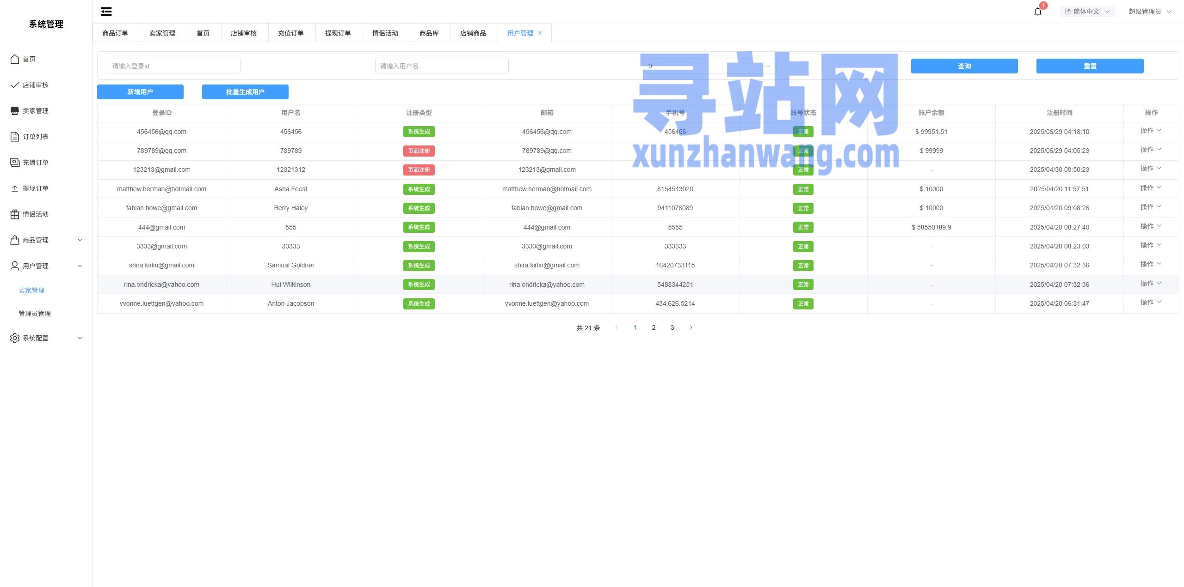Click the 注册时间 column header

[1060, 113]
